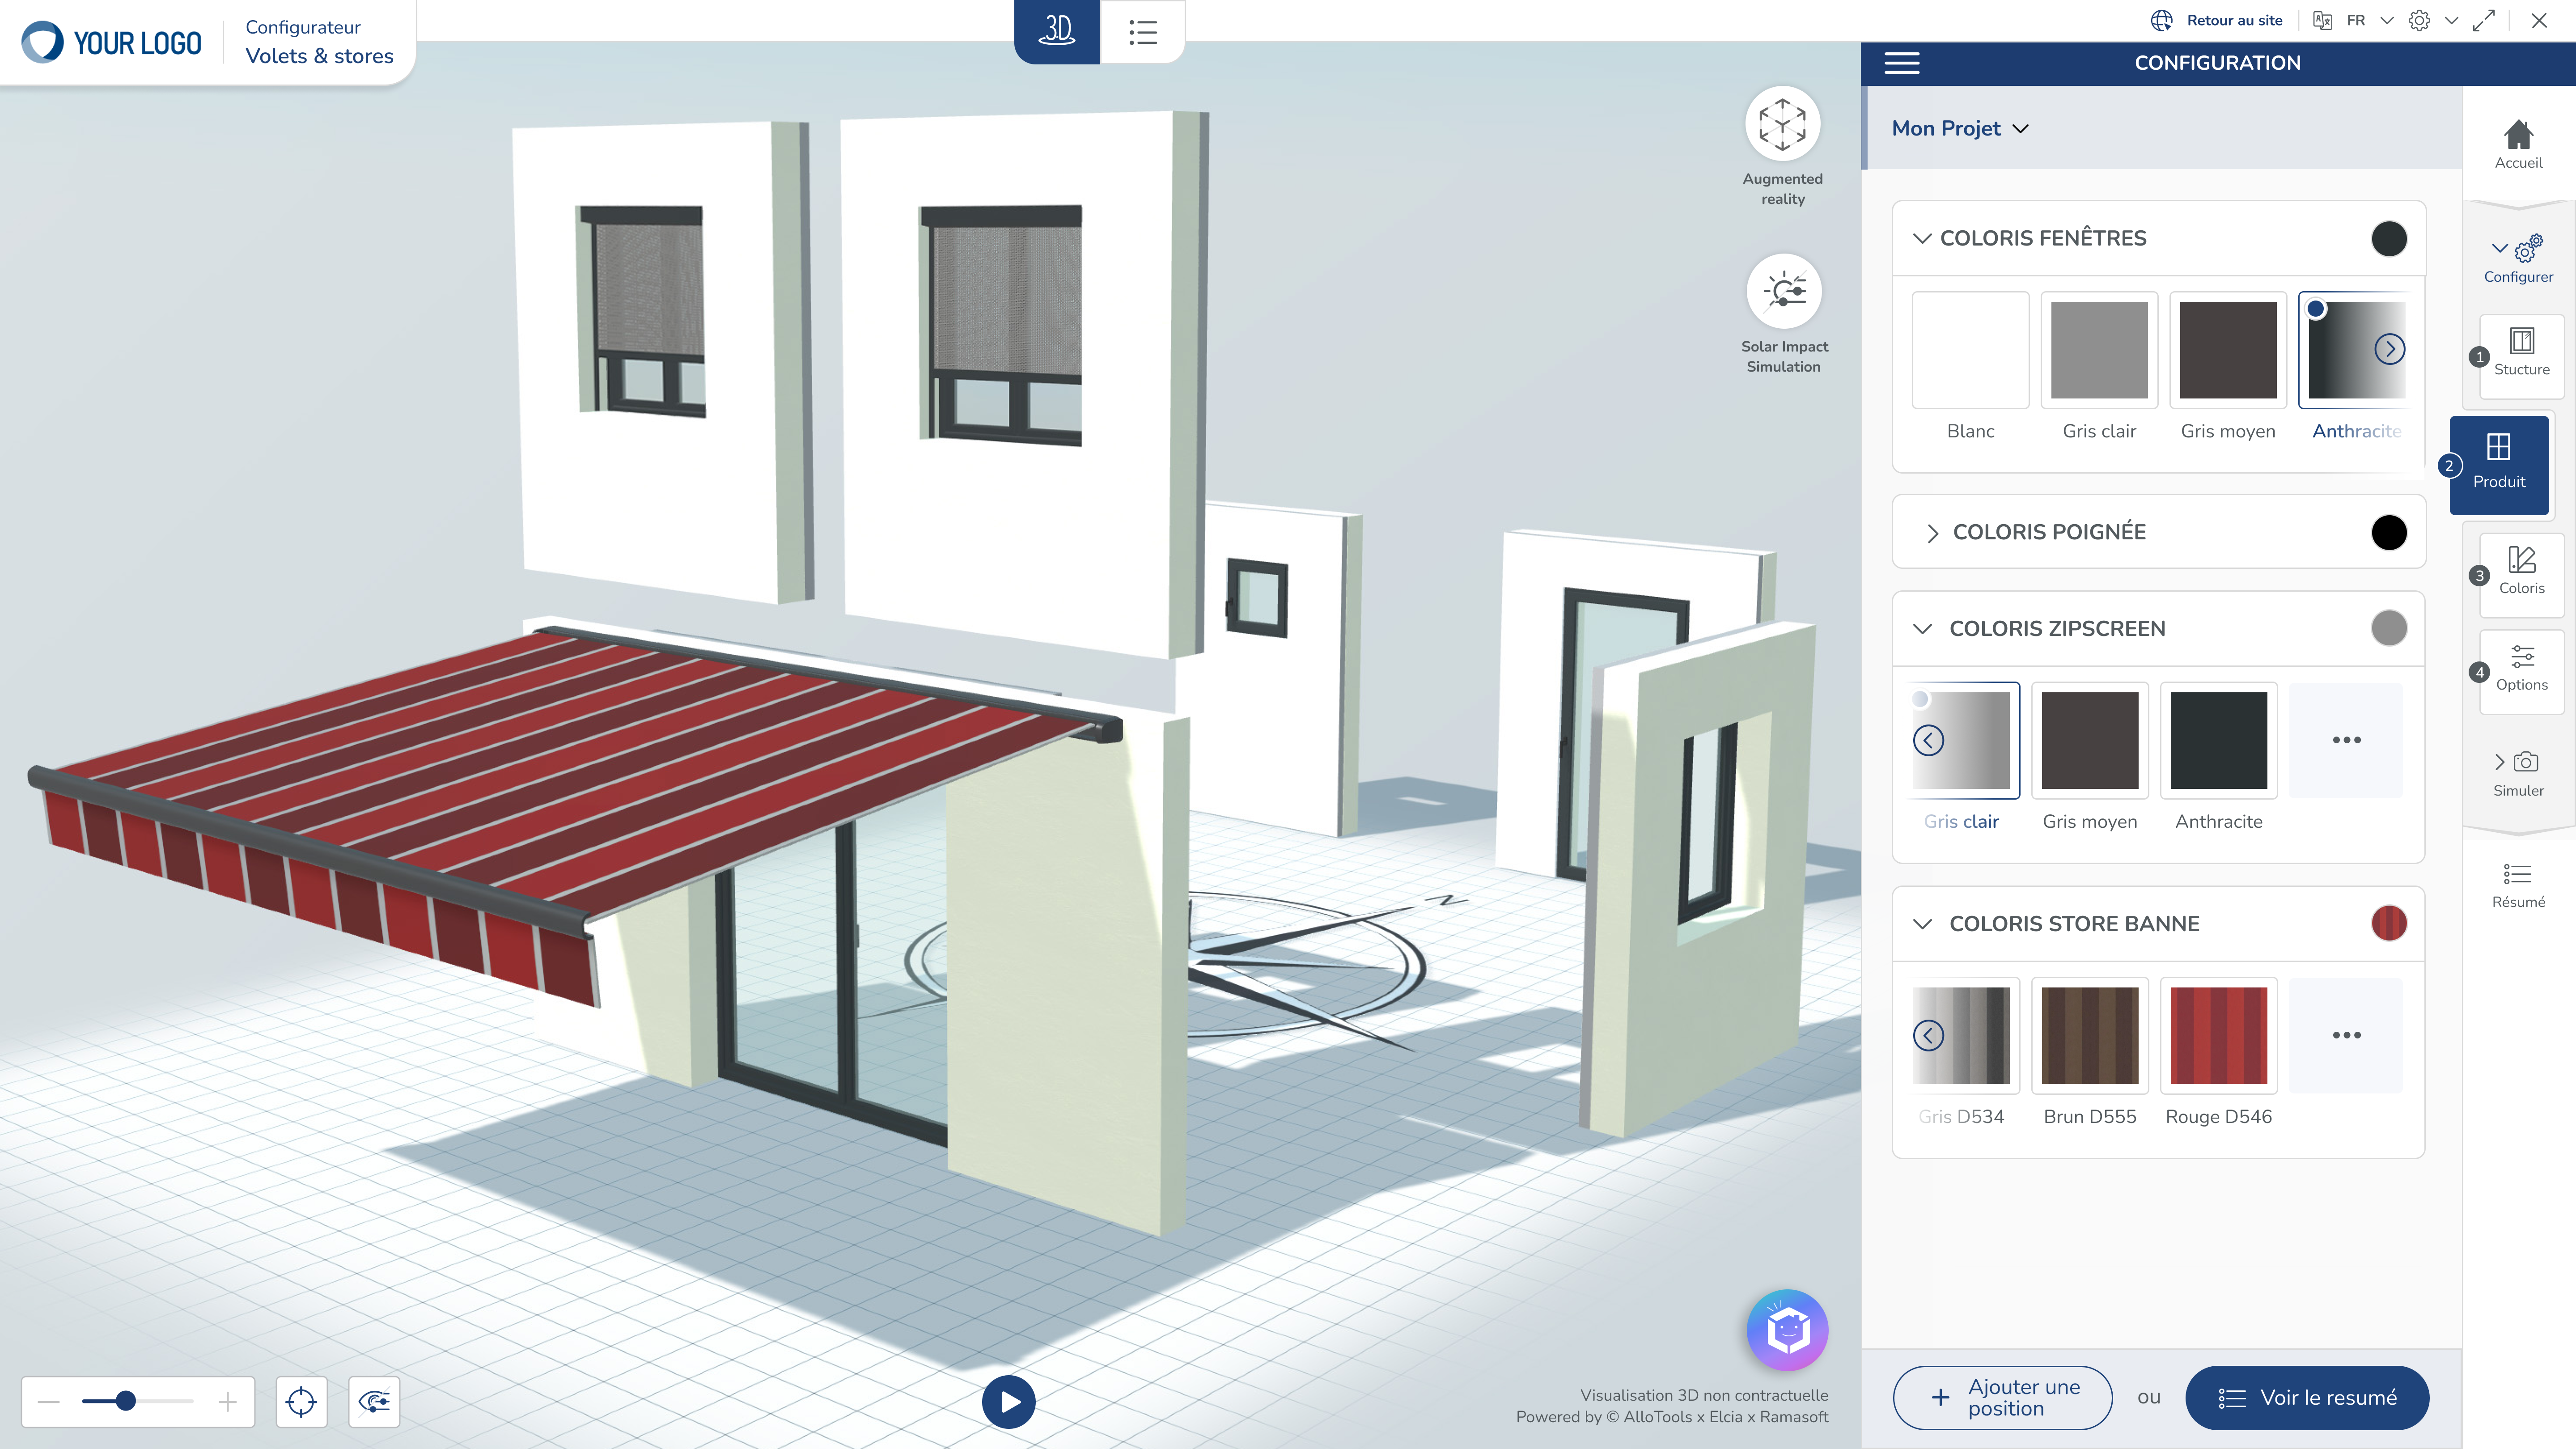Click the black indicator circle of COLORIS POIGNÉE

[x=2388, y=532]
